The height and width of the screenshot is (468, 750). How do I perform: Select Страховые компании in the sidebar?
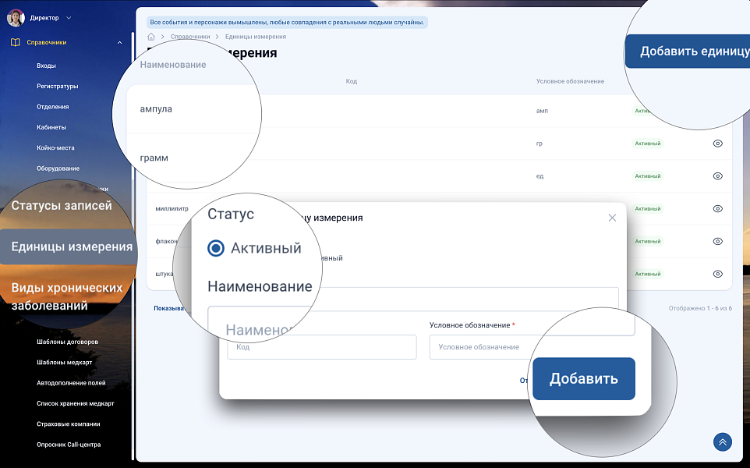(69, 424)
